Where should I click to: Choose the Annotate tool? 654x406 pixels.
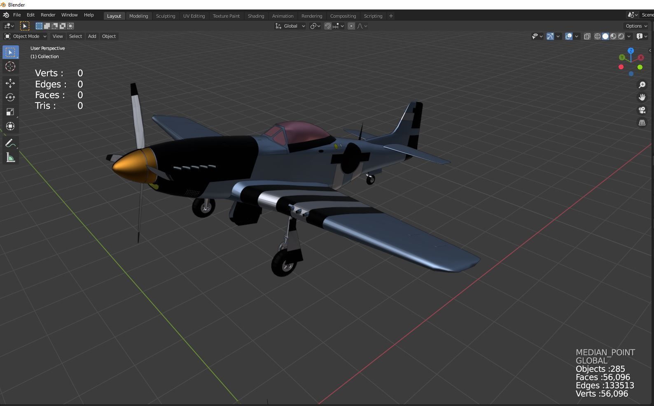pyautogui.click(x=10, y=143)
